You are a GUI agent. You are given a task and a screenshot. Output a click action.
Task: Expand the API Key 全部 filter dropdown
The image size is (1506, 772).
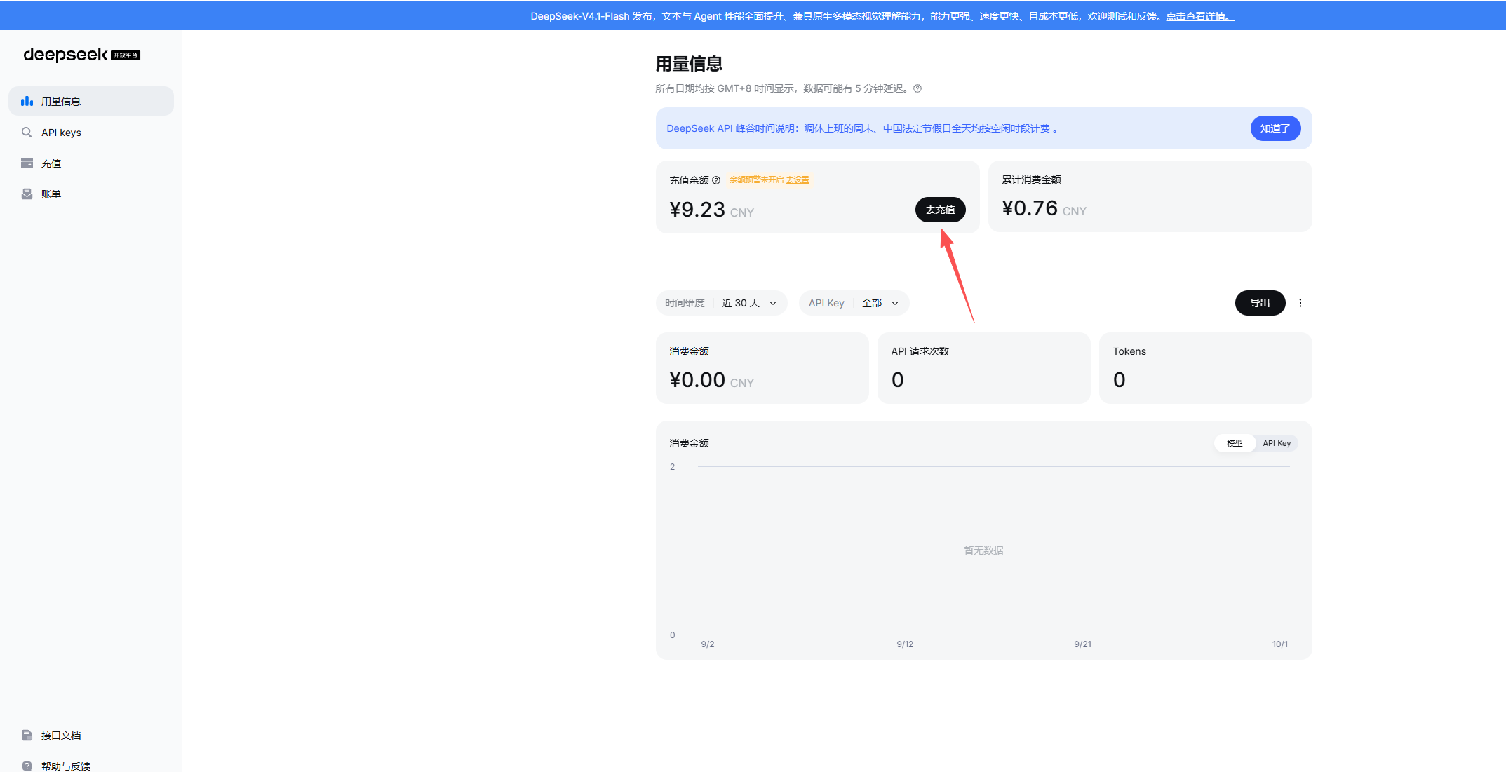click(x=880, y=303)
